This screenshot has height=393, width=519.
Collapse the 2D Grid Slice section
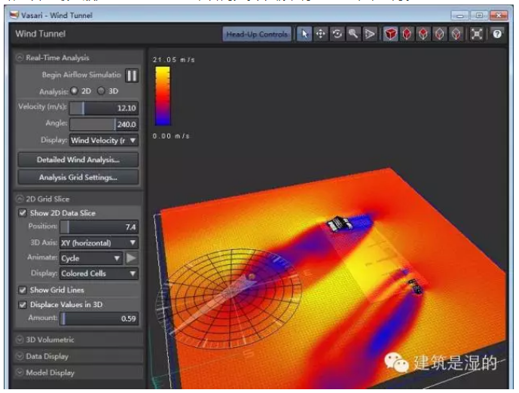point(20,199)
